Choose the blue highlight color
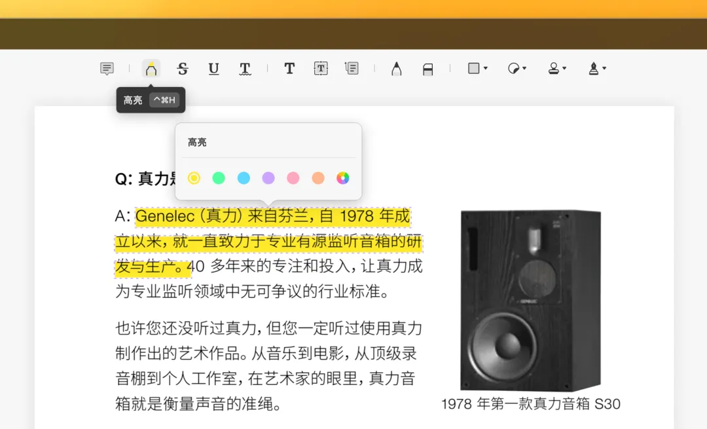707x429 pixels. [244, 178]
